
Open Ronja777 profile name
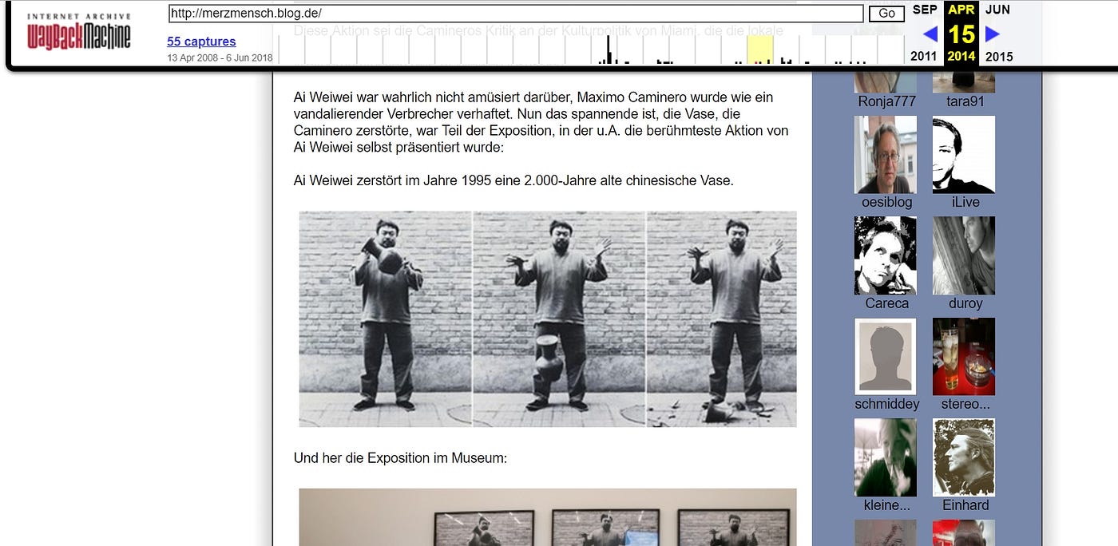886,101
